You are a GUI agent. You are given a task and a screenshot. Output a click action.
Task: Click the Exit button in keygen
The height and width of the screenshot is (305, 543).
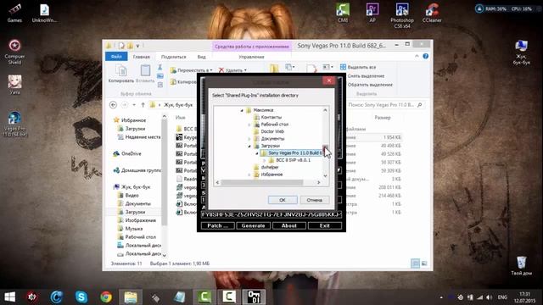click(x=325, y=225)
